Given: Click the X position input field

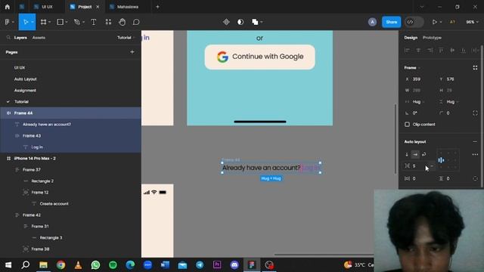Looking at the screenshot, I should 419,79.
